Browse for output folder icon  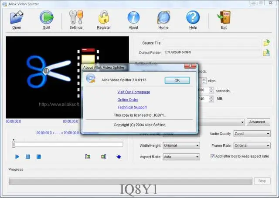click(266, 53)
